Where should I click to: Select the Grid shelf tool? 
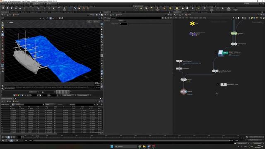(x=20, y=9)
